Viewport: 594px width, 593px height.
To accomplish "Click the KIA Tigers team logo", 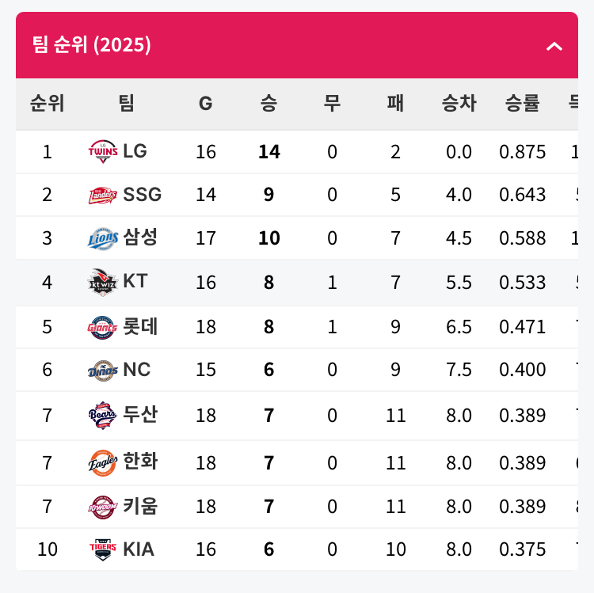I will [x=103, y=549].
